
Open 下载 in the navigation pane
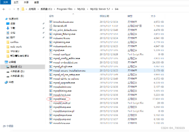[x=13, y=28]
